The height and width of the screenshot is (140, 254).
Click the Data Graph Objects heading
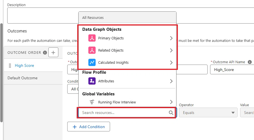(x=102, y=29)
